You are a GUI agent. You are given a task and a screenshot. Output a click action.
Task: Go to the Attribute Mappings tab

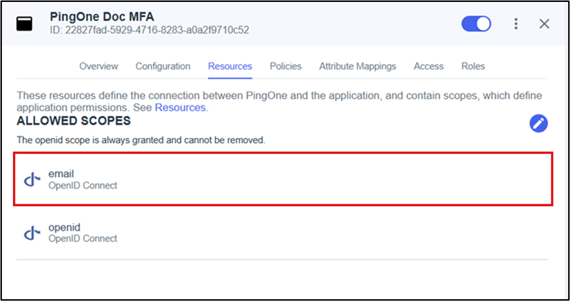pos(358,66)
